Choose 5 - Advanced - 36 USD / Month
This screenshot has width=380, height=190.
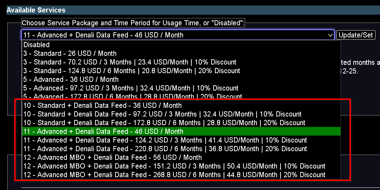pyautogui.click(x=181, y=79)
